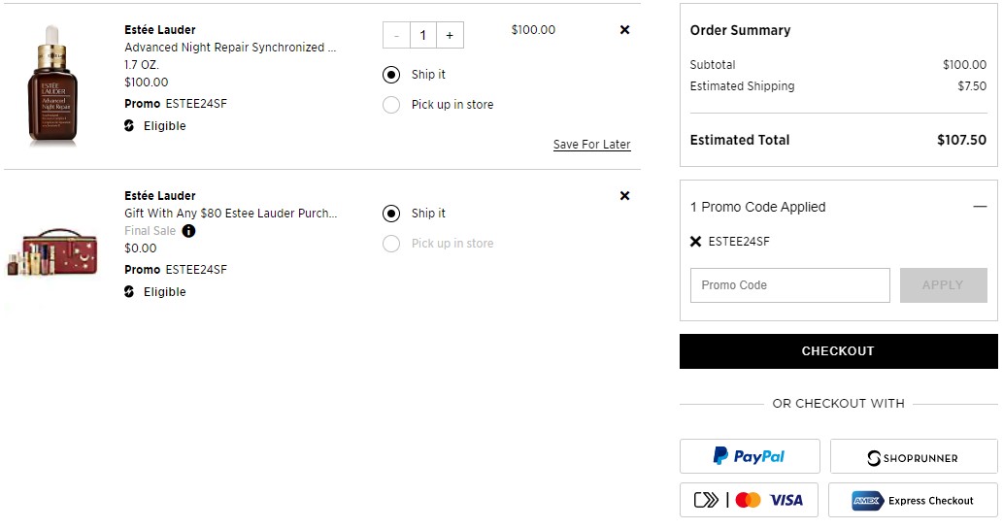Choose Amex Express Checkout
Image resolution: width=1003 pixels, height=529 pixels.
pos(914,500)
